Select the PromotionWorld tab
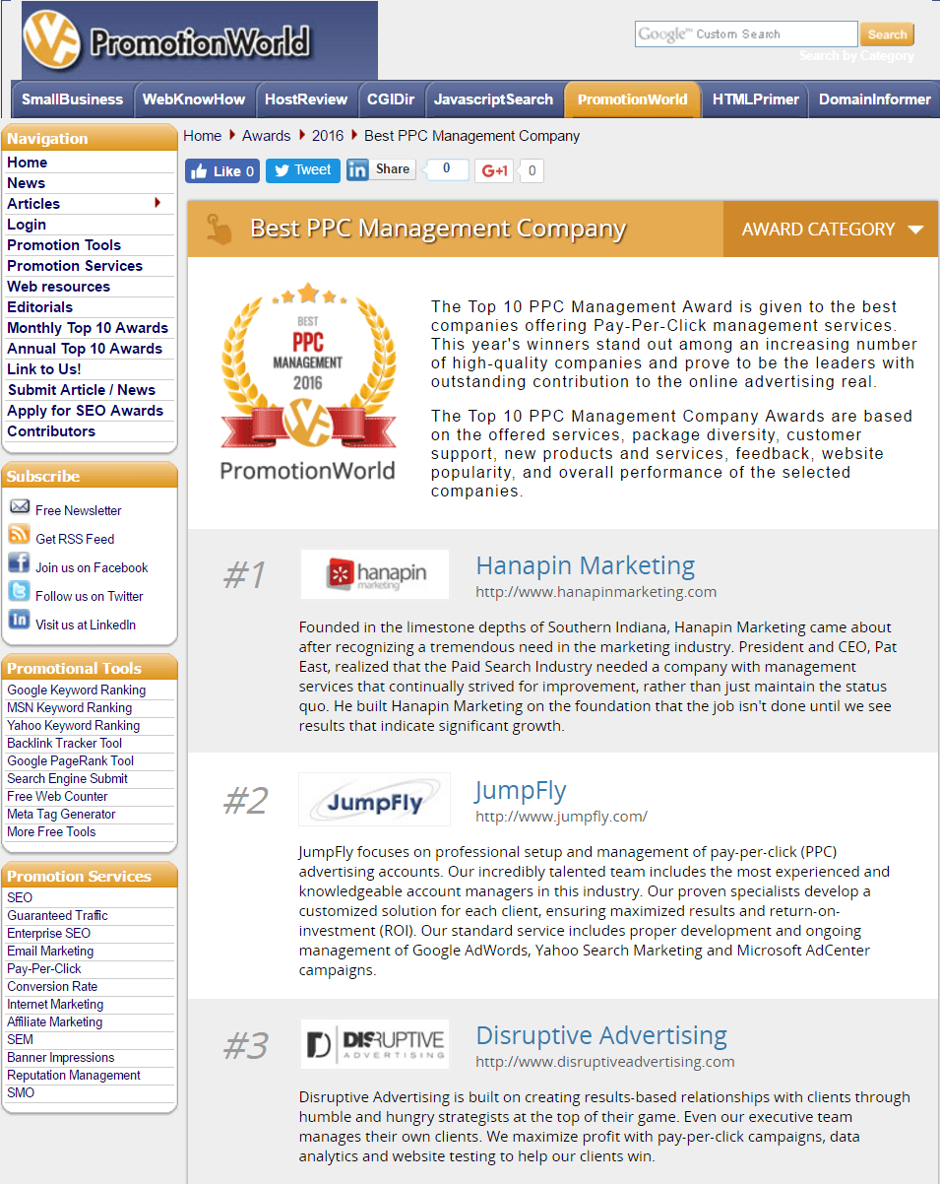Screen dimensions: 940x1184 (633, 99)
